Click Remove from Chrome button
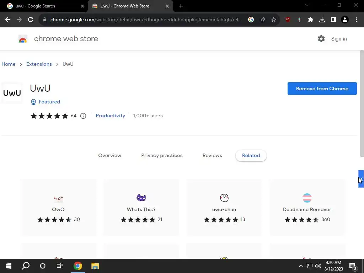Screen dimensions: 364x273 (322, 89)
